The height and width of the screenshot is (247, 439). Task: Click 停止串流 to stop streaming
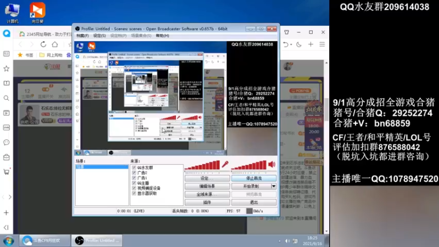point(254,178)
